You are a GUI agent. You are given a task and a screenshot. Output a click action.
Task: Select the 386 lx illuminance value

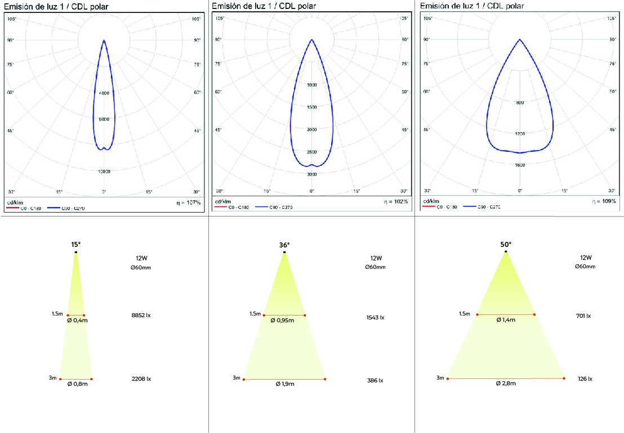pyautogui.click(x=375, y=381)
